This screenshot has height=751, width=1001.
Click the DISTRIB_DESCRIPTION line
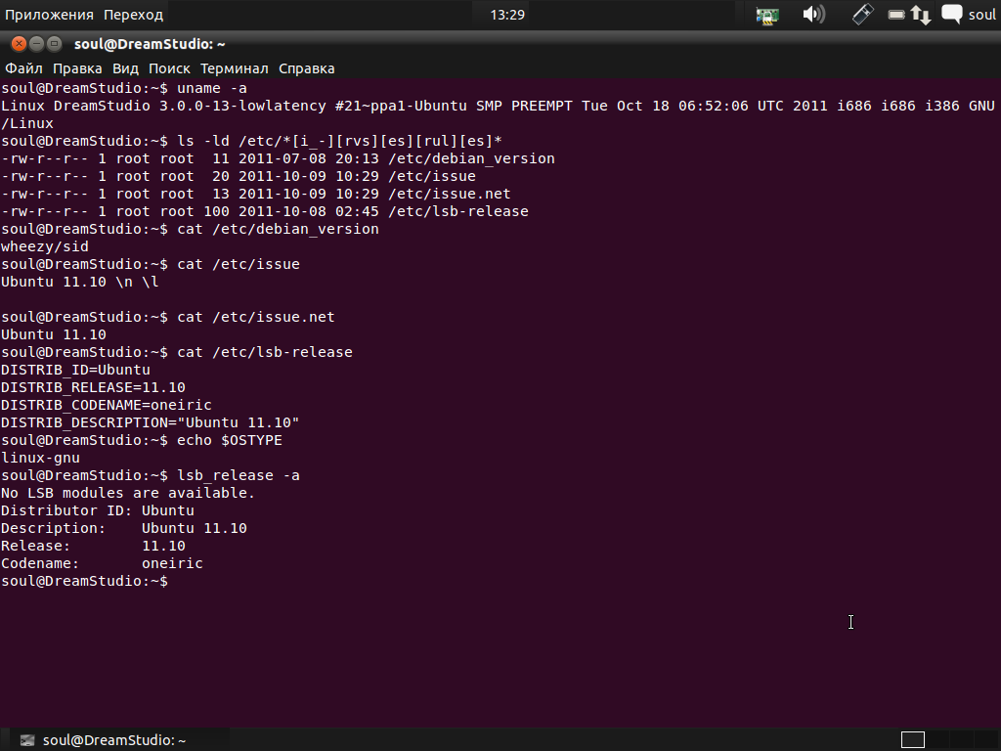(x=150, y=422)
